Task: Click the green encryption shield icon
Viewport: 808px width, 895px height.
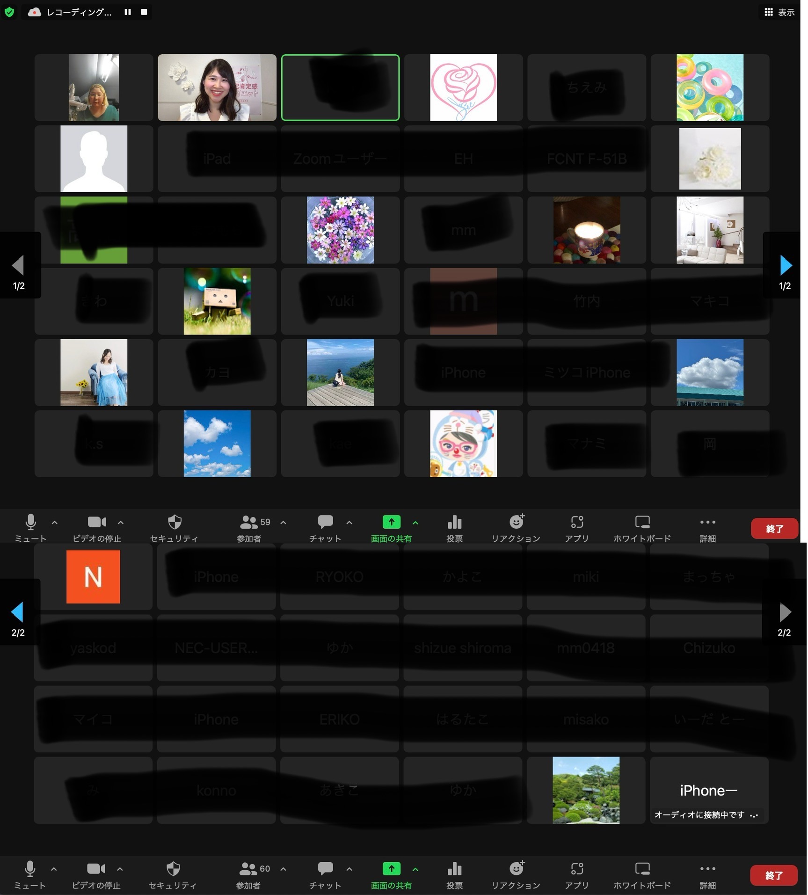Action: [9, 12]
